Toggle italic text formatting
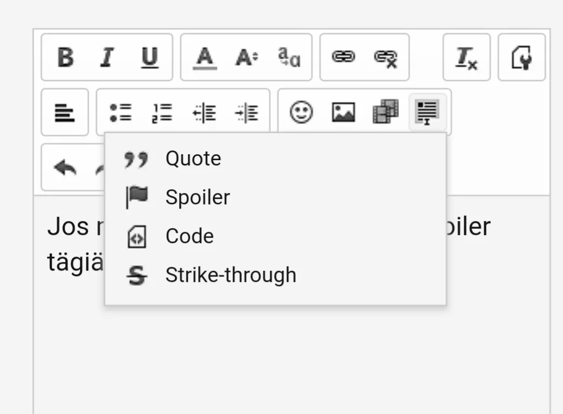The image size is (563, 414). click(x=107, y=57)
